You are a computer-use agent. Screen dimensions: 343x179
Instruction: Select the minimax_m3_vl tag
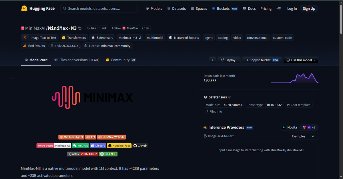[130, 38]
